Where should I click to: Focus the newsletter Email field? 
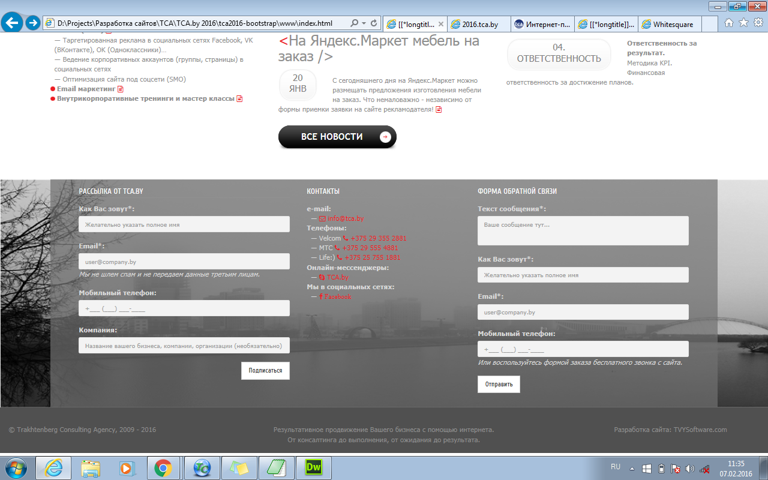pyautogui.click(x=184, y=262)
